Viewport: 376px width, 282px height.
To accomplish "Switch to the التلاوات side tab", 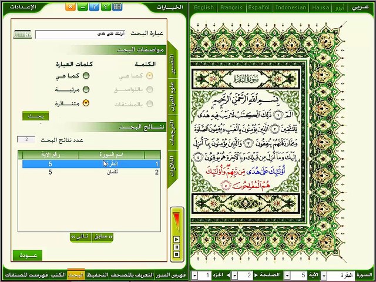I will [x=172, y=166].
